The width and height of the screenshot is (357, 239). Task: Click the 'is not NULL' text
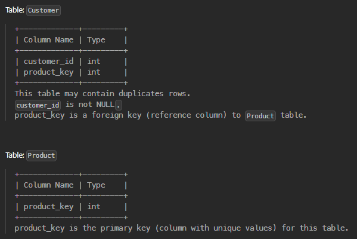tap(90, 105)
